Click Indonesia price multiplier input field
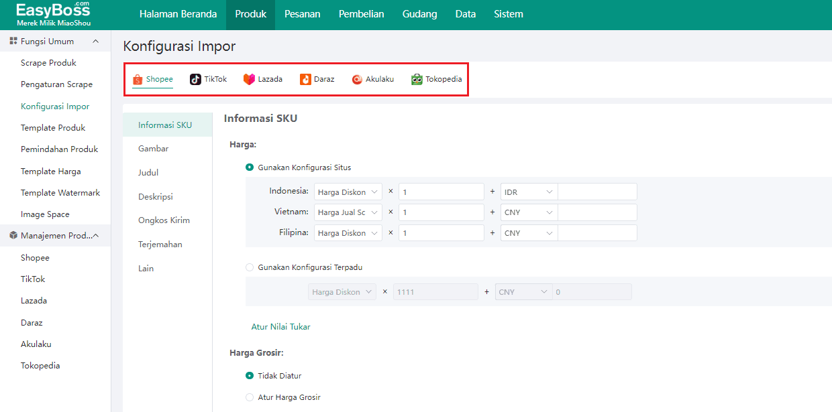The width and height of the screenshot is (832, 412). (x=441, y=192)
